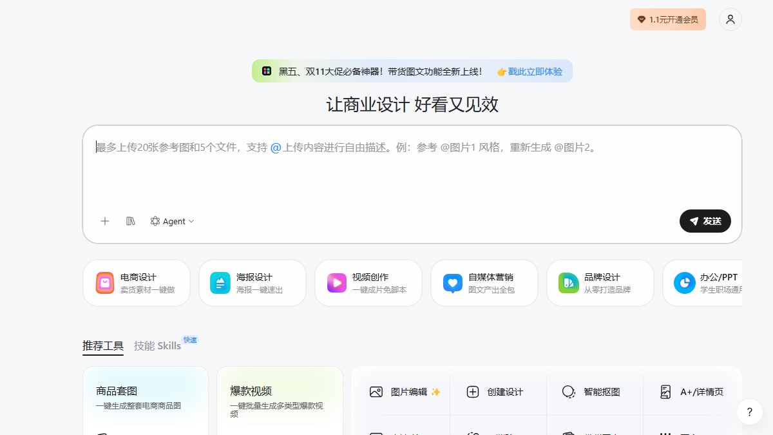Choose the 视频创作 category card
The width and height of the screenshot is (773, 435).
pyautogui.click(x=368, y=283)
